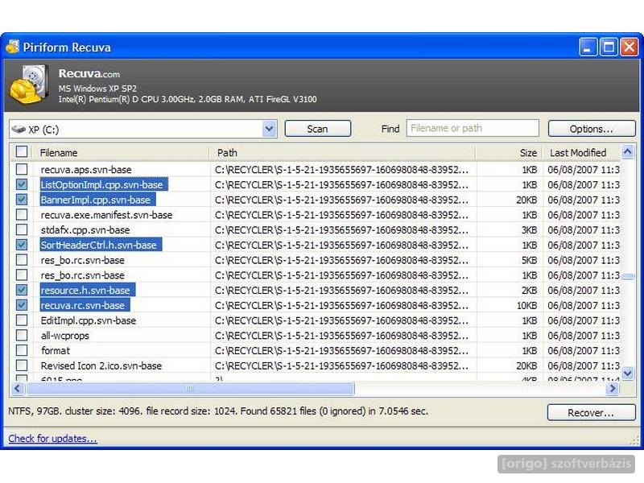Screen dimensions: 644x483
Task: Uncheck the ListOptionImpl.cpp.svn-base checkbox
Action: tap(22, 184)
